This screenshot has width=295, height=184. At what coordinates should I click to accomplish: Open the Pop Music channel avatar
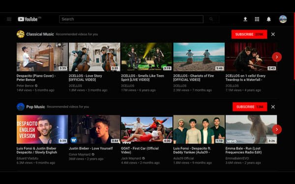(x=21, y=106)
